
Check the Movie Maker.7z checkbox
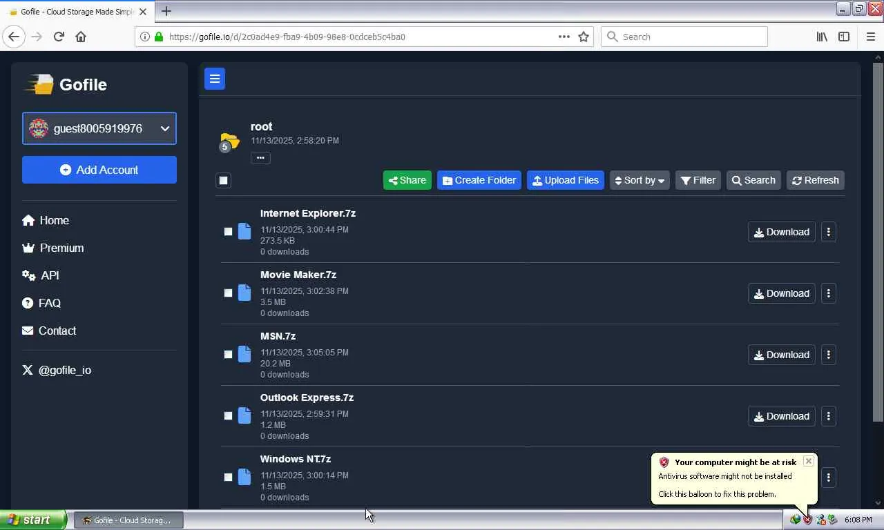(228, 293)
